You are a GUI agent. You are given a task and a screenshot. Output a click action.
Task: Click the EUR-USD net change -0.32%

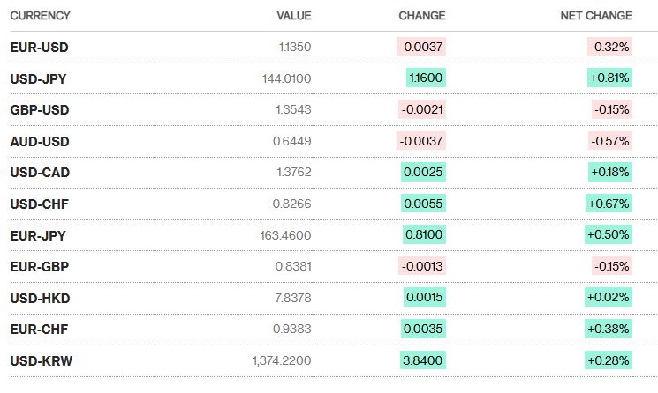pyautogui.click(x=610, y=48)
